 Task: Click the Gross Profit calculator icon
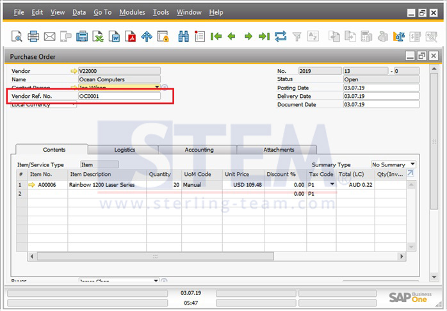[366, 36]
